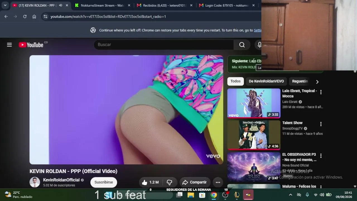
Task: Close the NokturnoStream Stream tab
Action: tap(129, 5)
